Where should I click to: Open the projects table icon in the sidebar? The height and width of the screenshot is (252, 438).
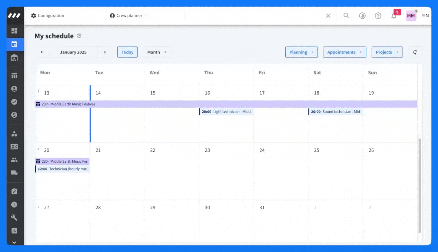(x=14, y=76)
